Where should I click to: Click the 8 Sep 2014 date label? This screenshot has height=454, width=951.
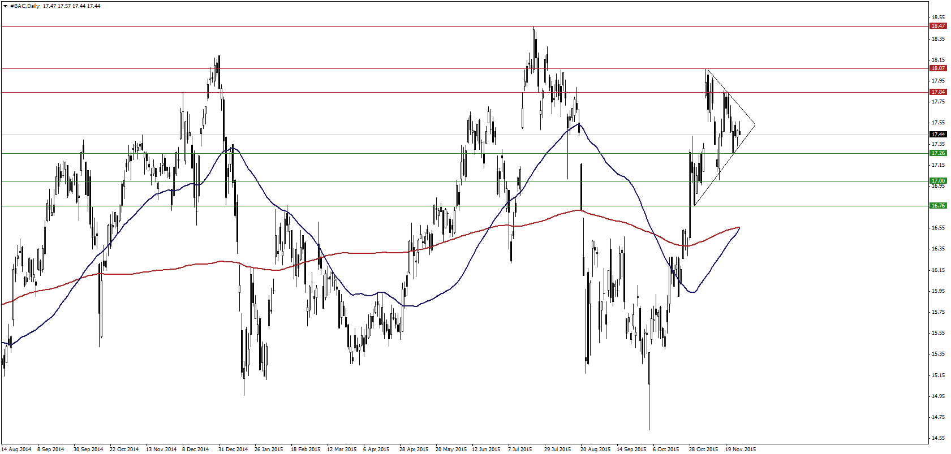(51, 449)
